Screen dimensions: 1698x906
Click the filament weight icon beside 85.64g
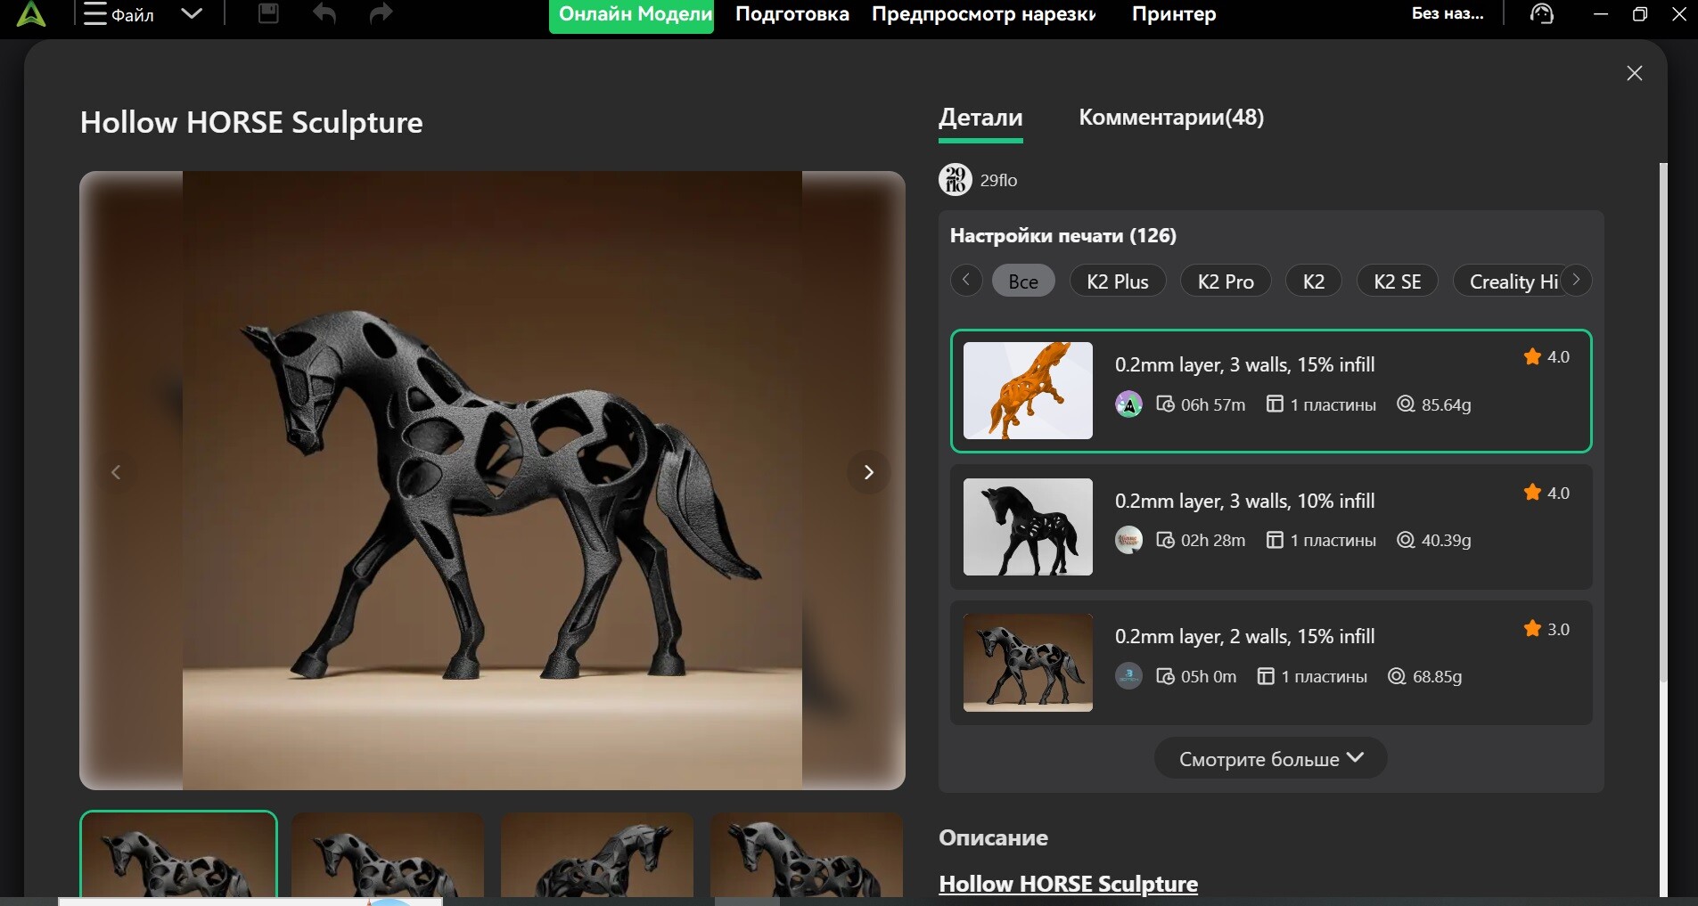pyautogui.click(x=1406, y=404)
